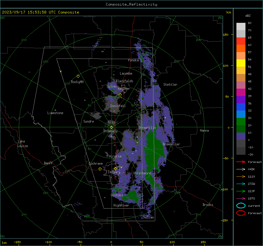263x246 pixels.
Task: Click the Calgary city label
Action: point(114,172)
